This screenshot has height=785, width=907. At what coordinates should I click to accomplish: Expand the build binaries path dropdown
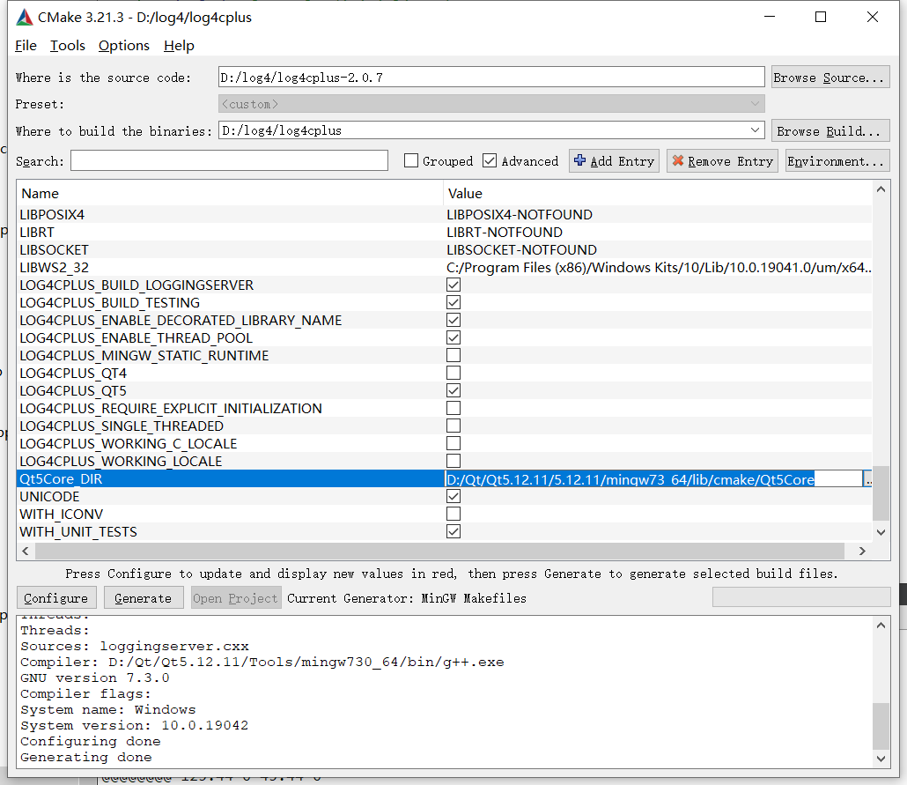tap(753, 130)
